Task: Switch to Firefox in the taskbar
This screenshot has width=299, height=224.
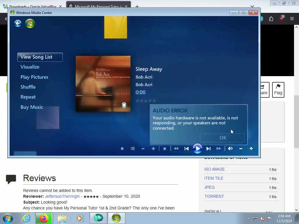Action: [x=44, y=218]
